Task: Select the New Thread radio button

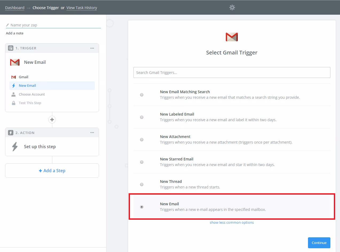Action: [x=142, y=184]
